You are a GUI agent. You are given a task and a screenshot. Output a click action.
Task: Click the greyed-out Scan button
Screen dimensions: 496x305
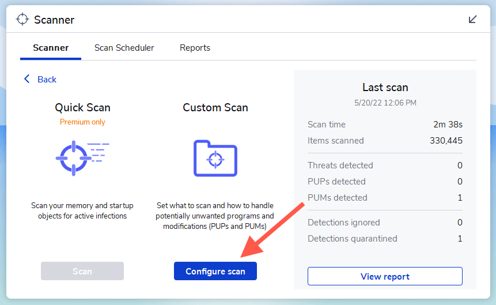82,271
